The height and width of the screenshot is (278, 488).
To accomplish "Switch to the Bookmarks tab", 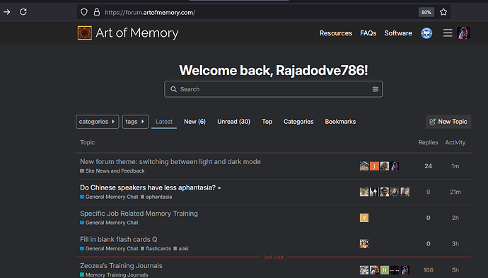I will [x=340, y=122].
